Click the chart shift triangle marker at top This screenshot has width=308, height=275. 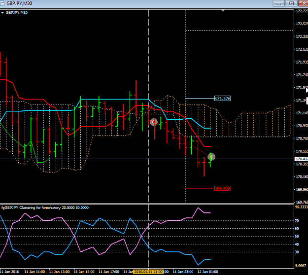[223, 10]
